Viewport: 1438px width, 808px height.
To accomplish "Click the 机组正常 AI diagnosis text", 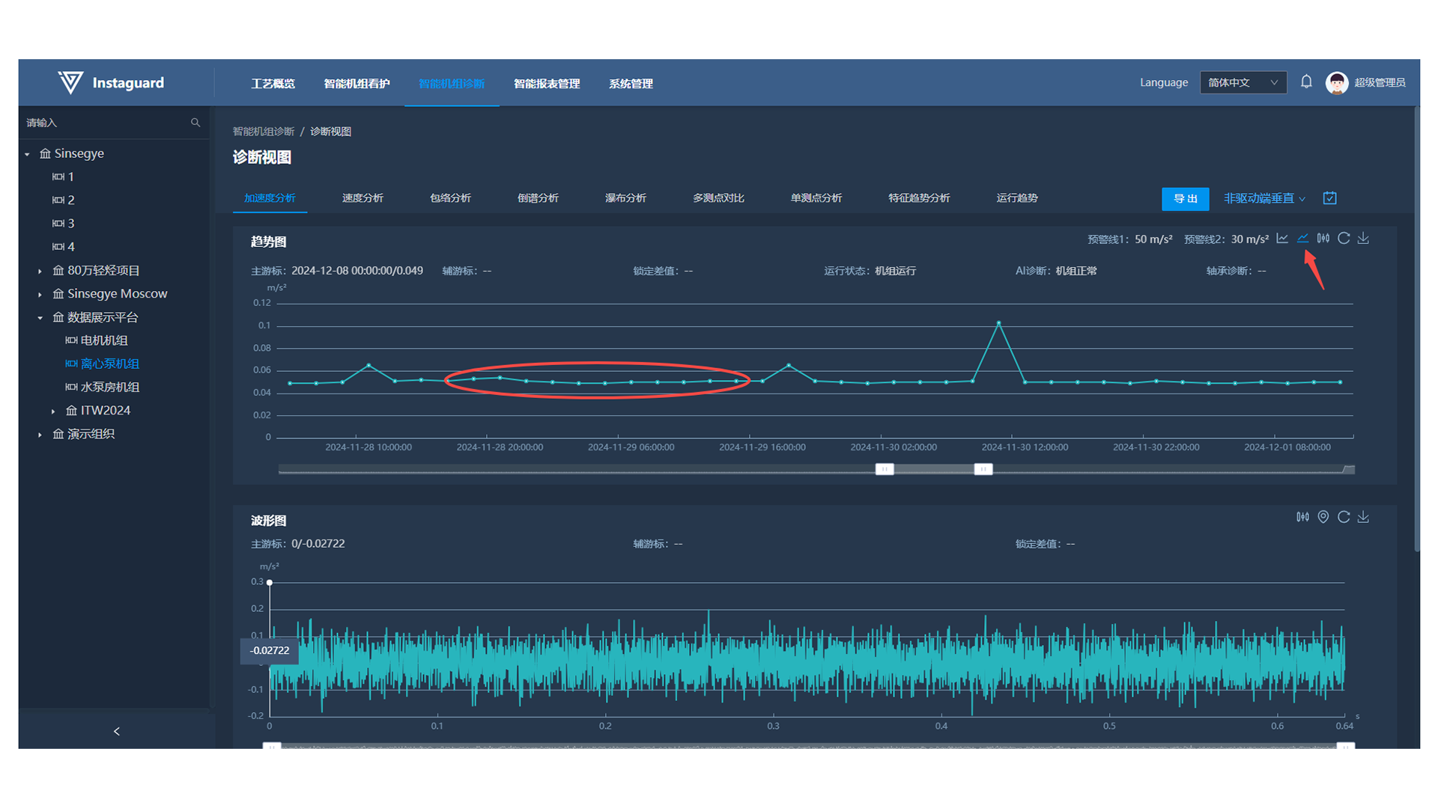I will (x=1076, y=271).
